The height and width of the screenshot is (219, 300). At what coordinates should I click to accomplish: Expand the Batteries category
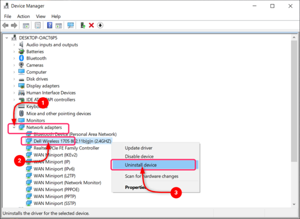coord(14,52)
